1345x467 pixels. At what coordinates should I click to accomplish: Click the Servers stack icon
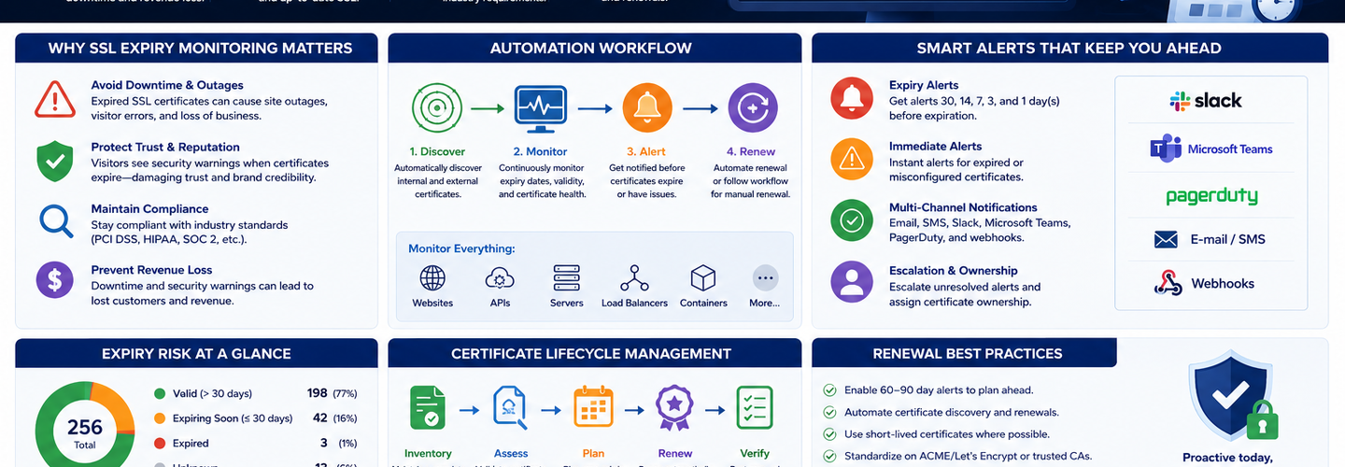coord(567,278)
